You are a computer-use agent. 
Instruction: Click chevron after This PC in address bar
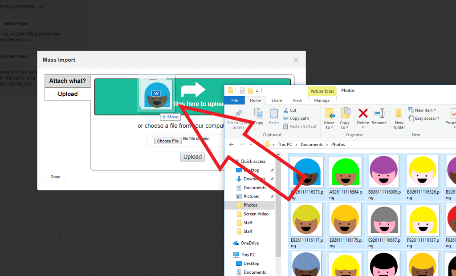tap(296, 145)
